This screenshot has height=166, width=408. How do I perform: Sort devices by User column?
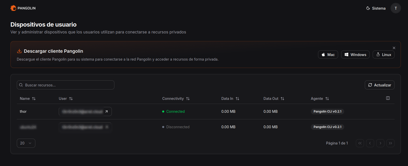66,99
